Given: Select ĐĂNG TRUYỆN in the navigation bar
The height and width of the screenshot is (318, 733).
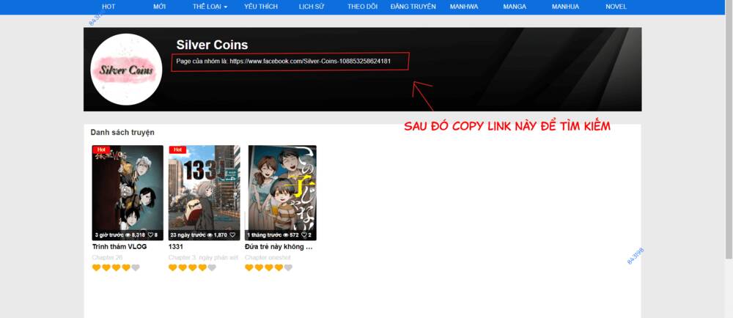Looking at the screenshot, I should (x=413, y=7).
